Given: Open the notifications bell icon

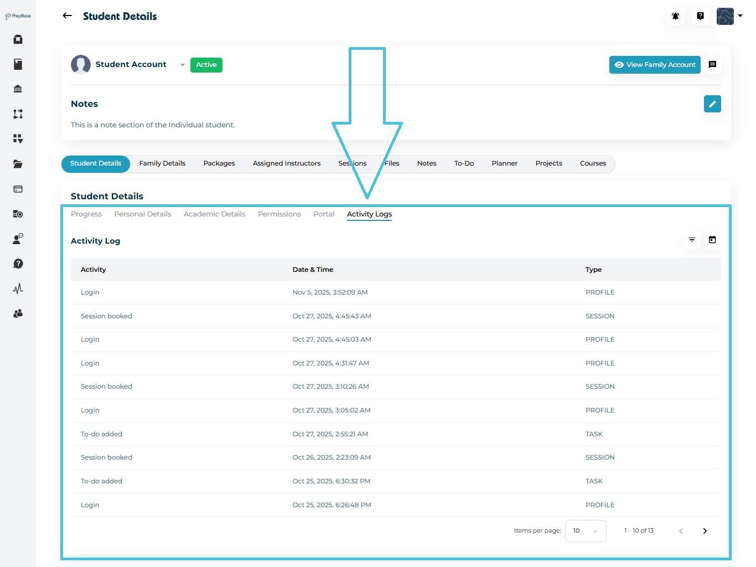Looking at the screenshot, I should click(675, 16).
